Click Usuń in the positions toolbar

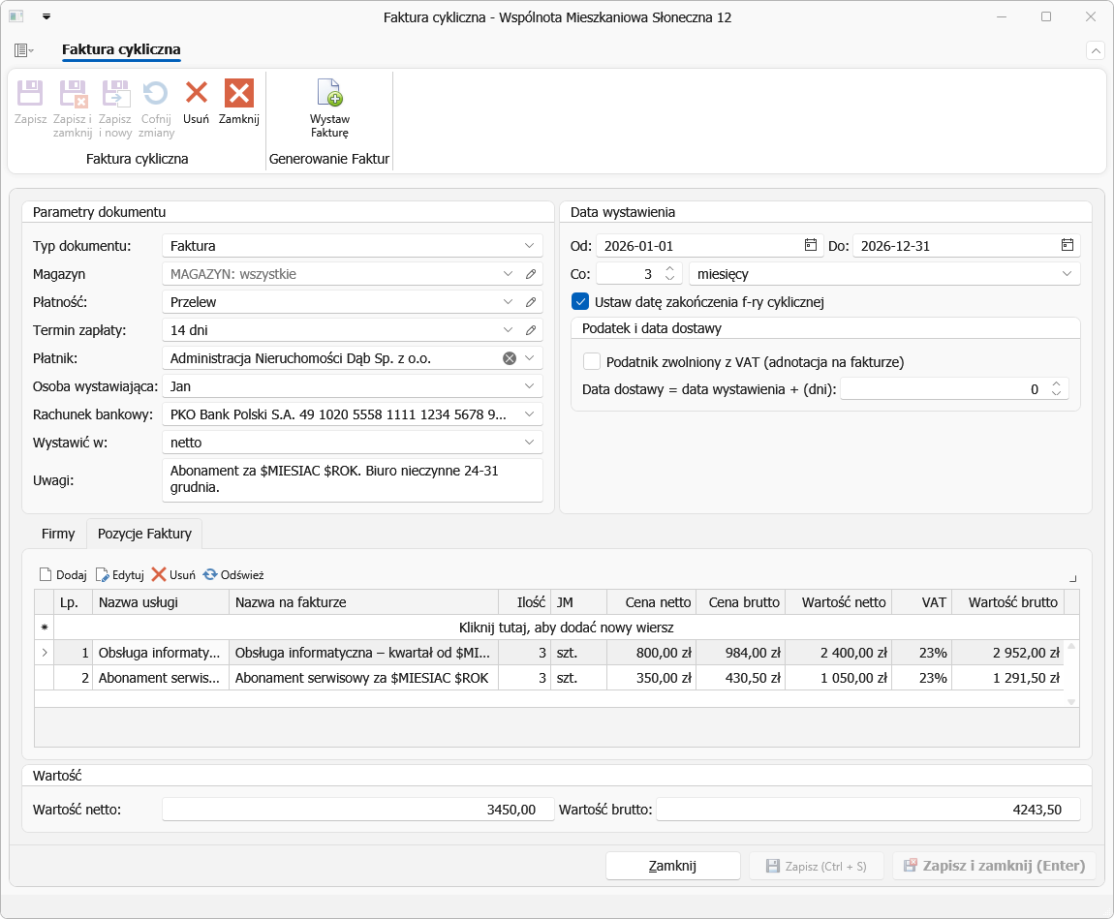[174, 574]
